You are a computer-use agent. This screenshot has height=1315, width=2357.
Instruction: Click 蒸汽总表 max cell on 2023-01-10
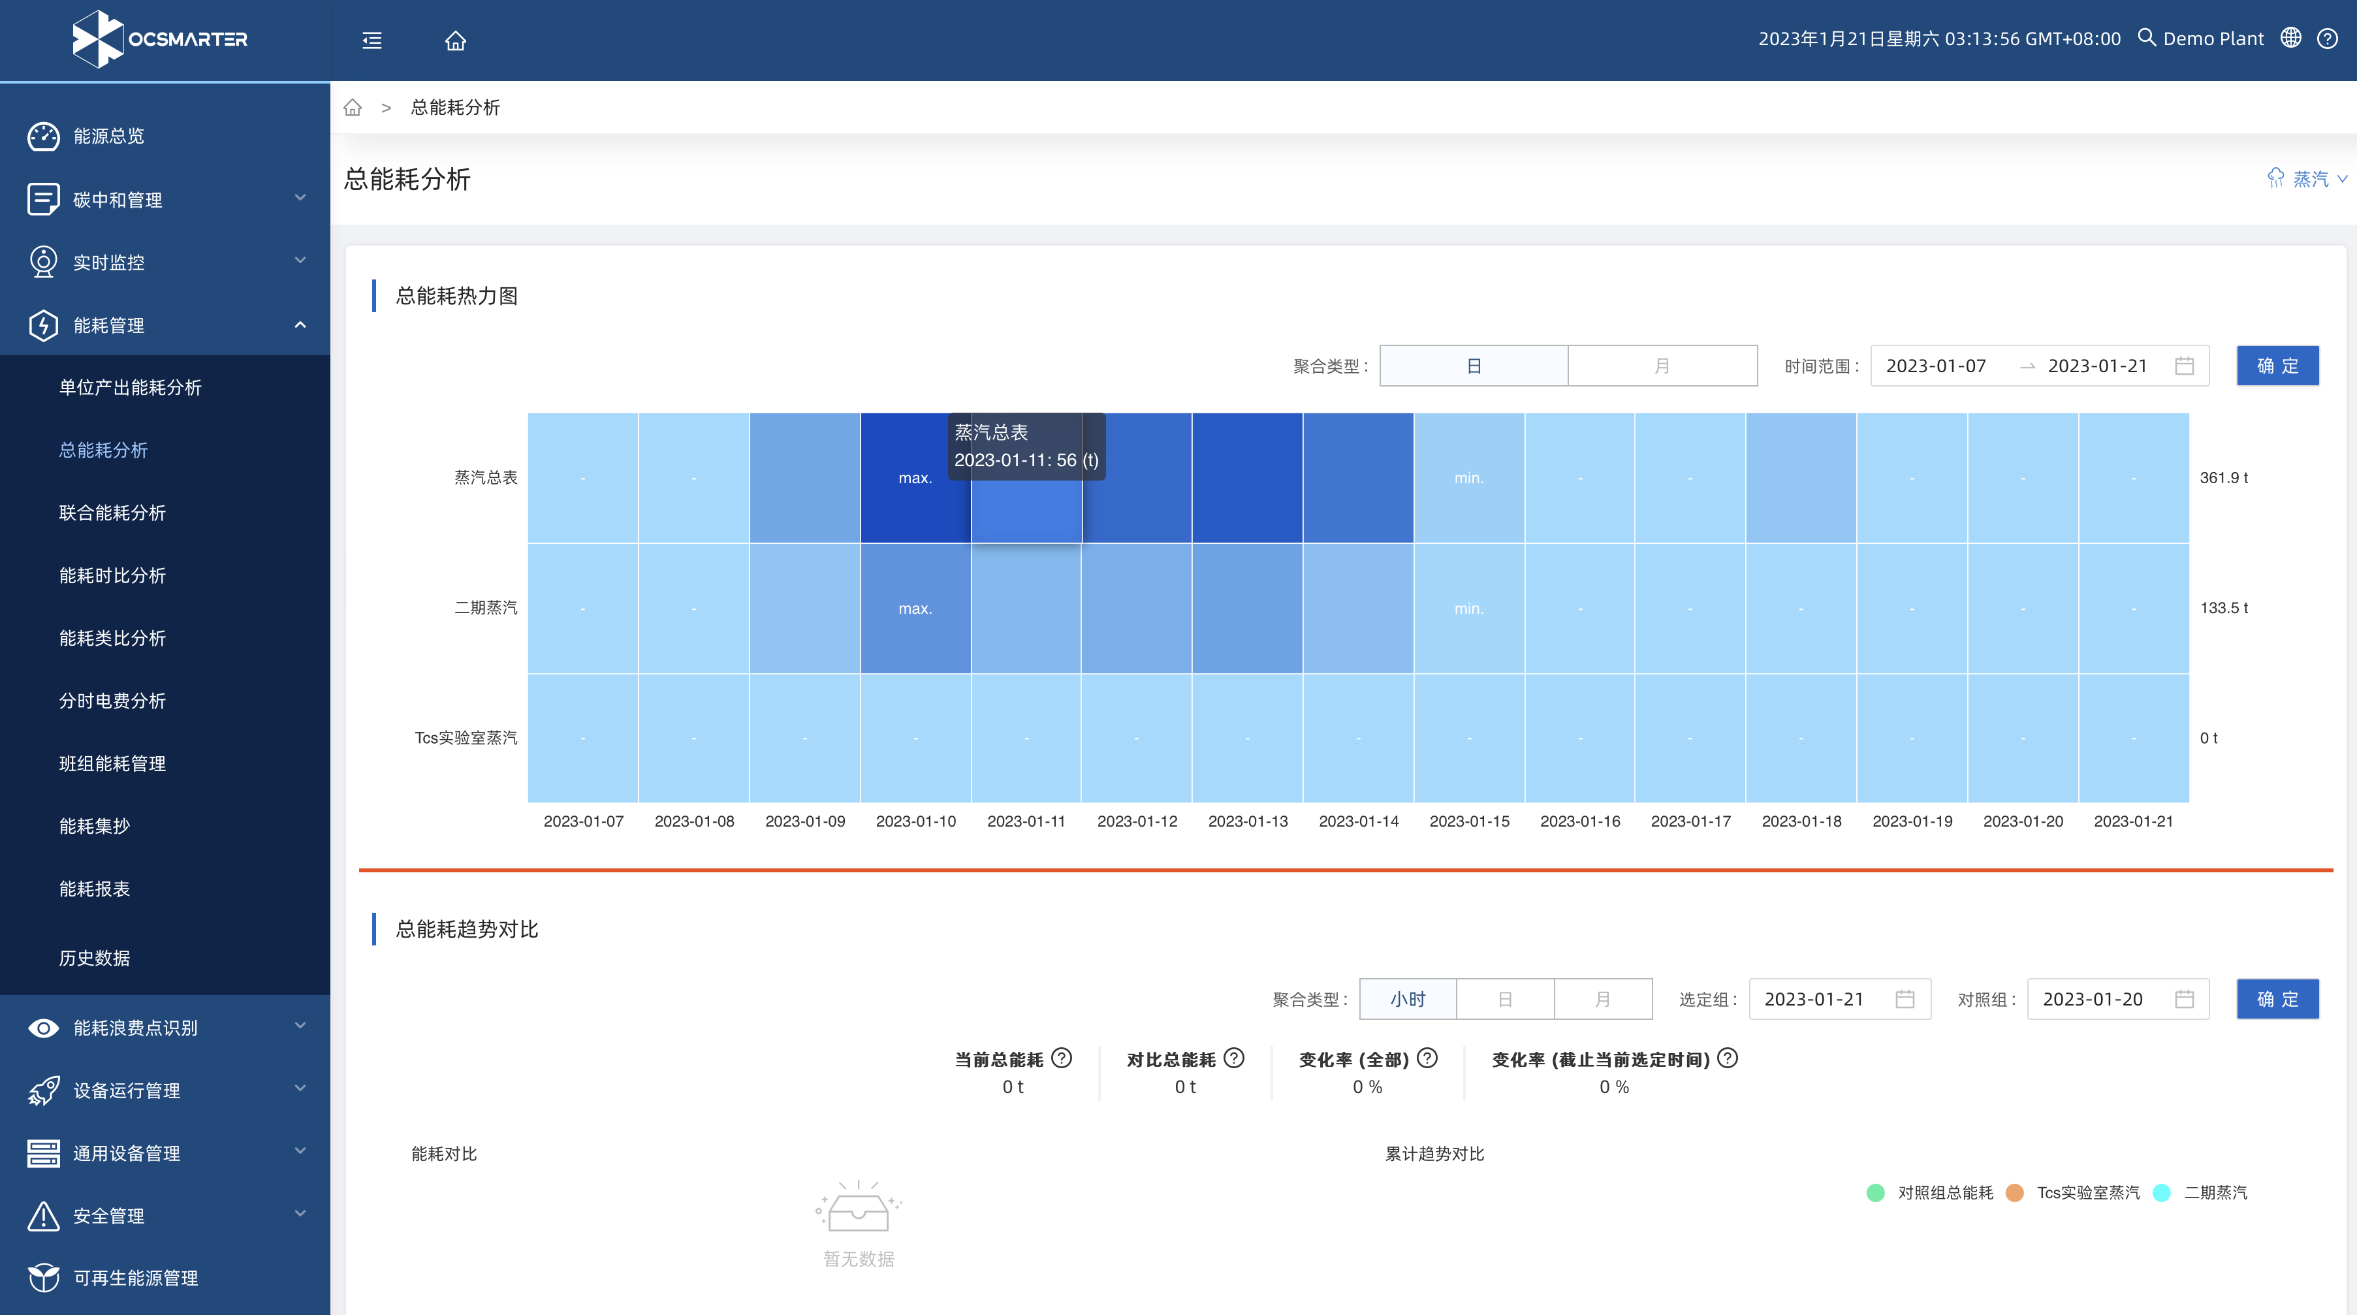click(915, 478)
